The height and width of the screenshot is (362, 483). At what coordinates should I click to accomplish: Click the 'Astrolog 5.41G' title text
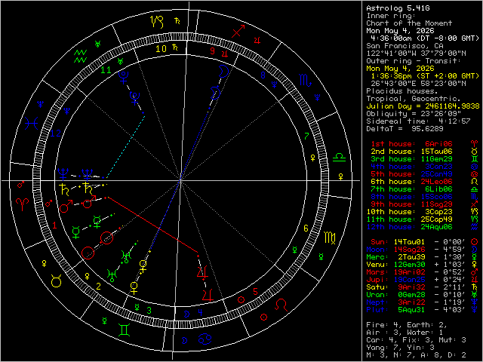tap(398, 8)
